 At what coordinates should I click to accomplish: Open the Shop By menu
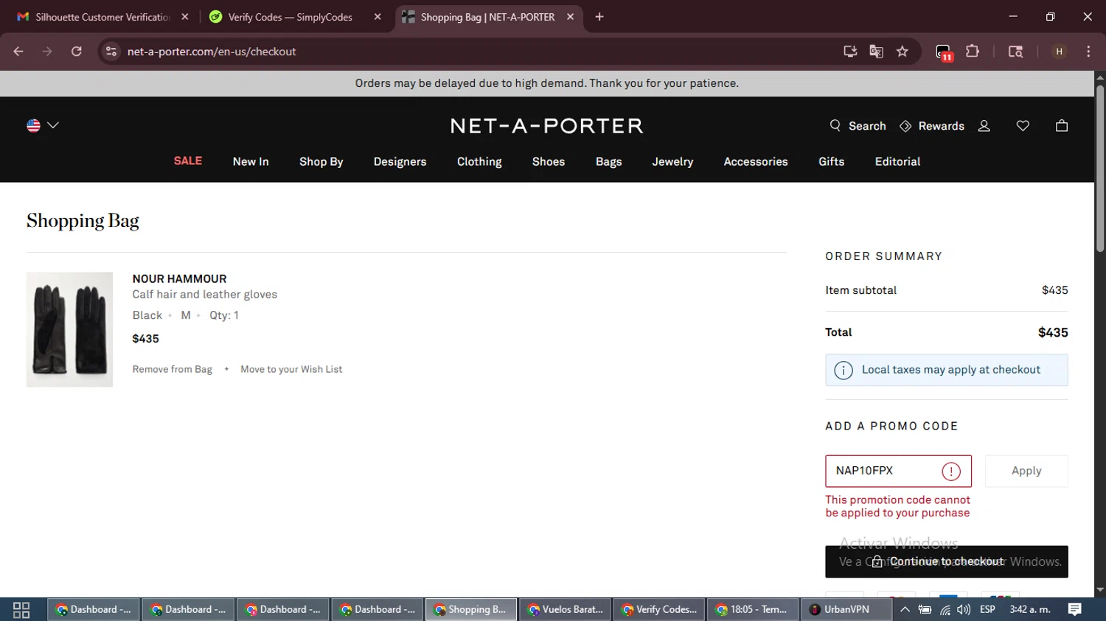(x=321, y=161)
